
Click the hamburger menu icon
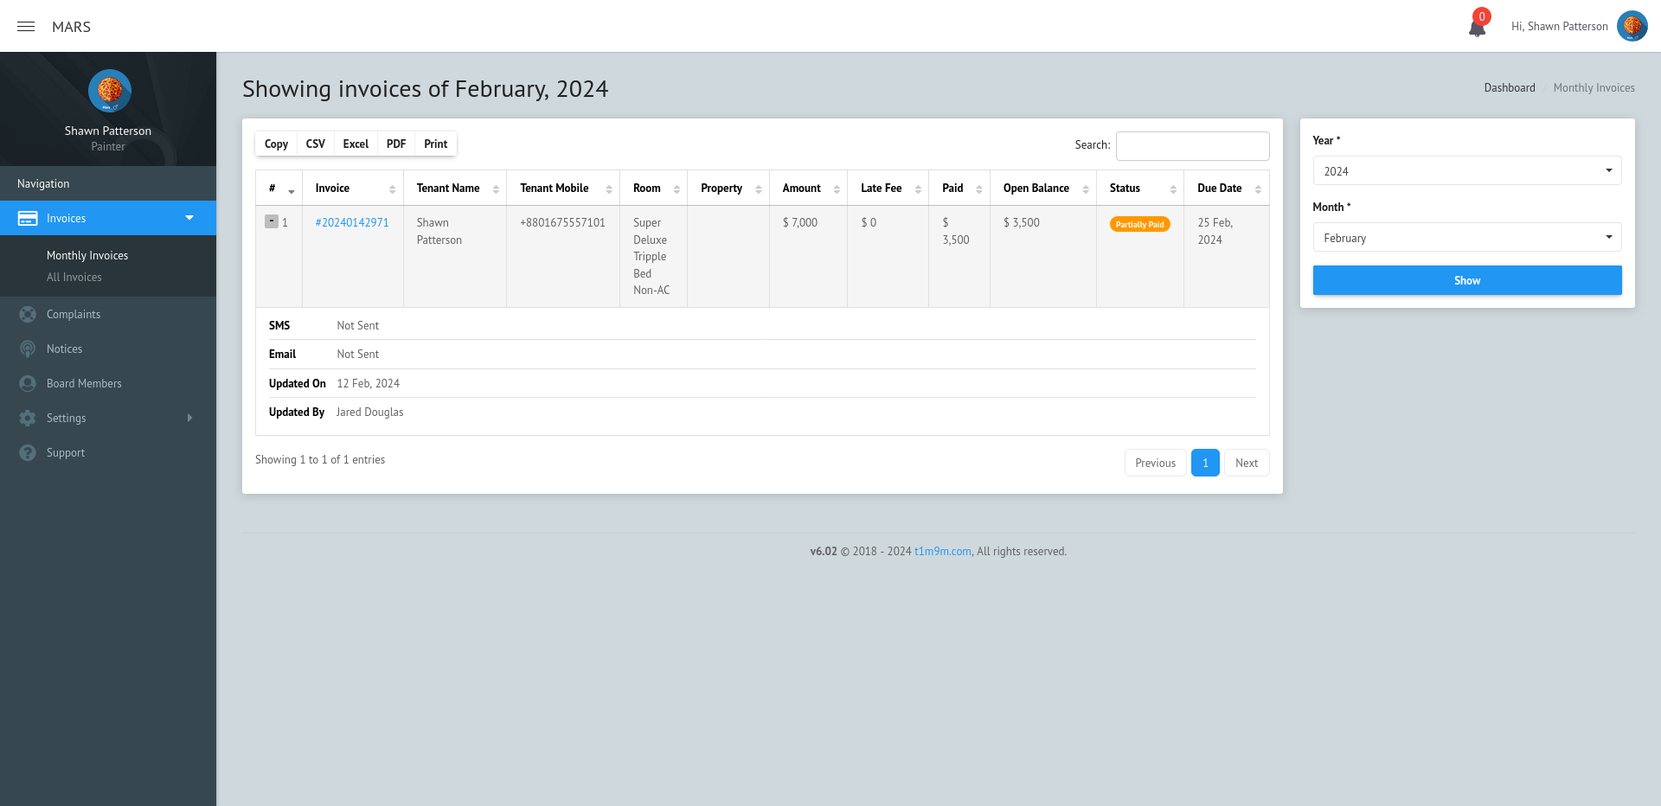(26, 27)
